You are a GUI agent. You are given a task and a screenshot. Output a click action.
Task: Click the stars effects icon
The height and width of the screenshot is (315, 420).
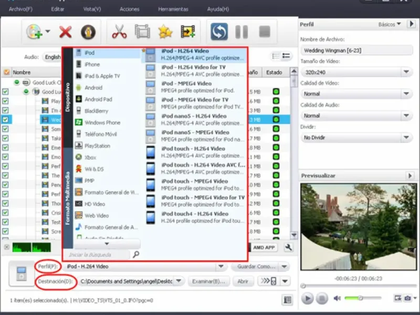(165, 31)
